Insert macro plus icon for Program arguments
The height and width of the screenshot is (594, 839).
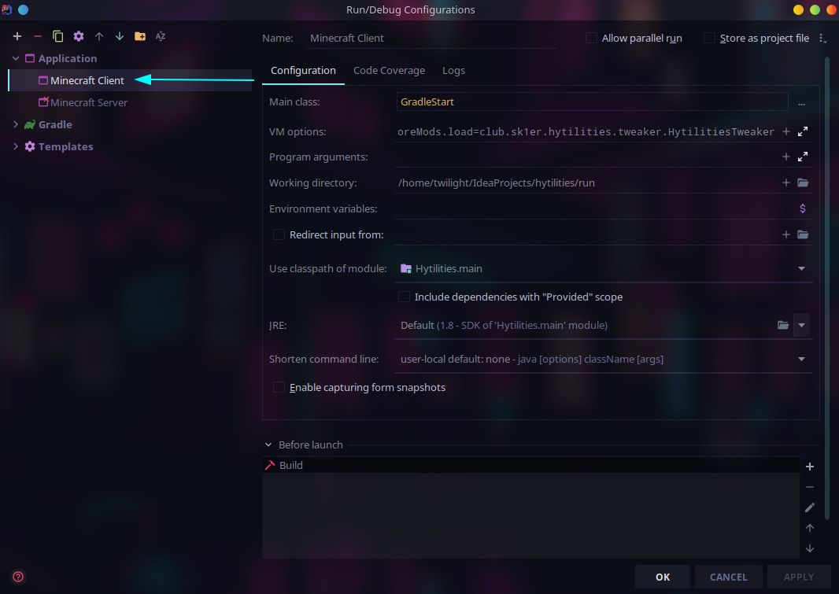pos(785,157)
